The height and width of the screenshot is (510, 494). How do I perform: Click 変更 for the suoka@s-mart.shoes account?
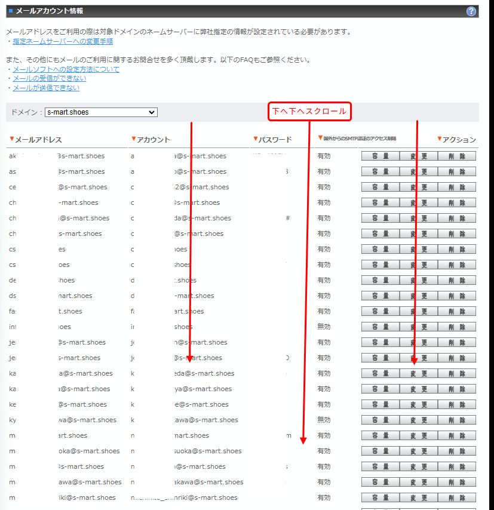[x=418, y=451]
